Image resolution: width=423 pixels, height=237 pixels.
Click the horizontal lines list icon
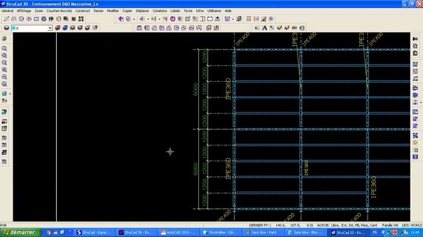(x=249, y=19)
